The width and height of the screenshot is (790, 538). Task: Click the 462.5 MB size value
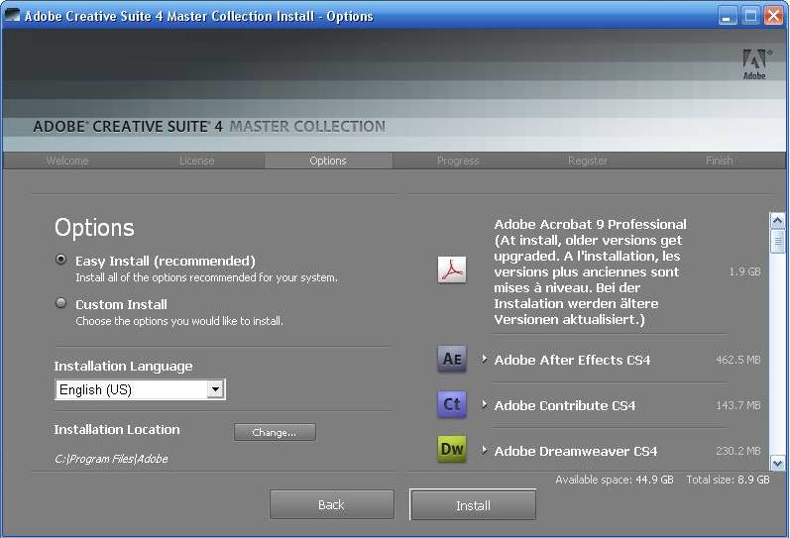click(x=738, y=360)
